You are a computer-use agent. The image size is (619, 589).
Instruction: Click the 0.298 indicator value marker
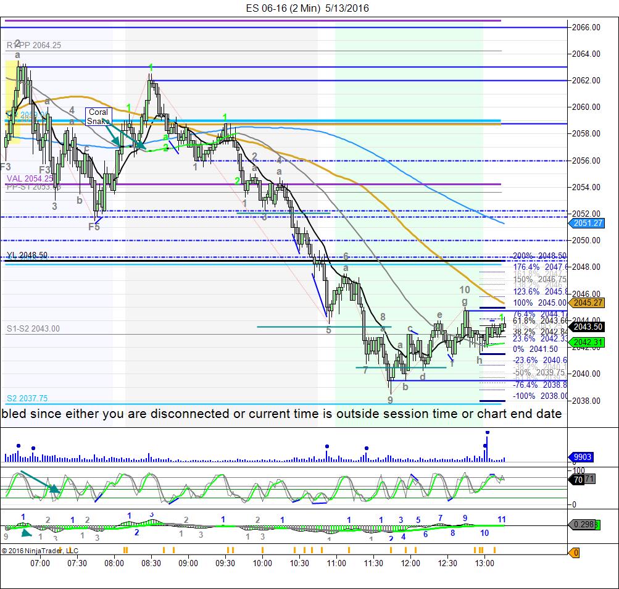(x=583, y=524)
